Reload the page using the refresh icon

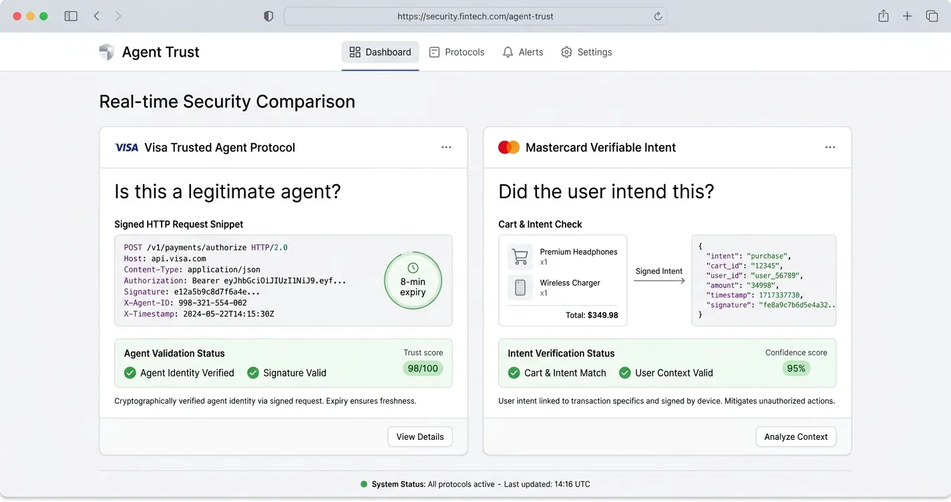tap(658, 16)
